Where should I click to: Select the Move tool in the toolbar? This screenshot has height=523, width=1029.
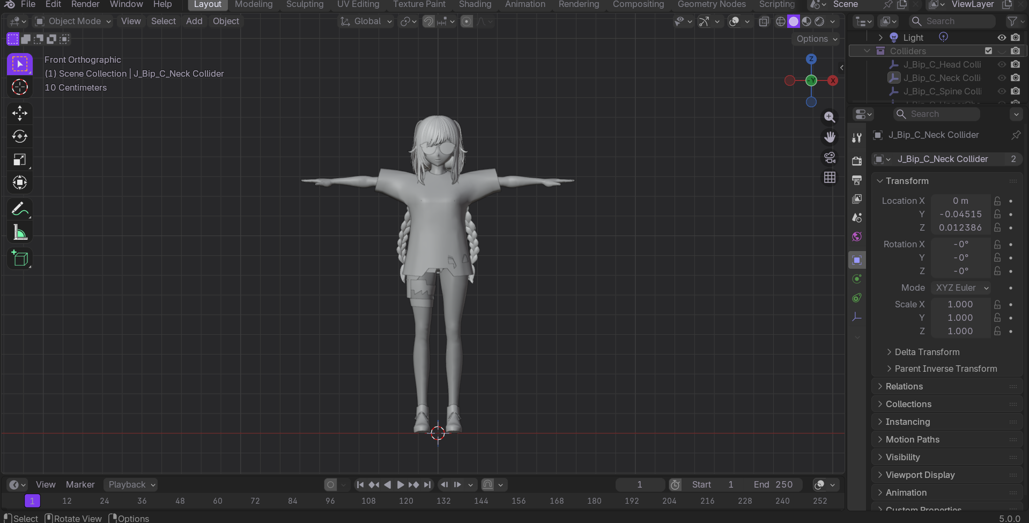pyautogui.click(x=20, y=113)
